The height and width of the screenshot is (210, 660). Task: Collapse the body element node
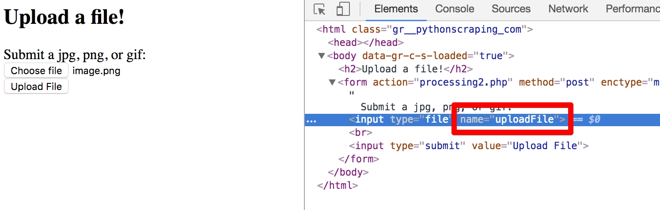[321, 56]
